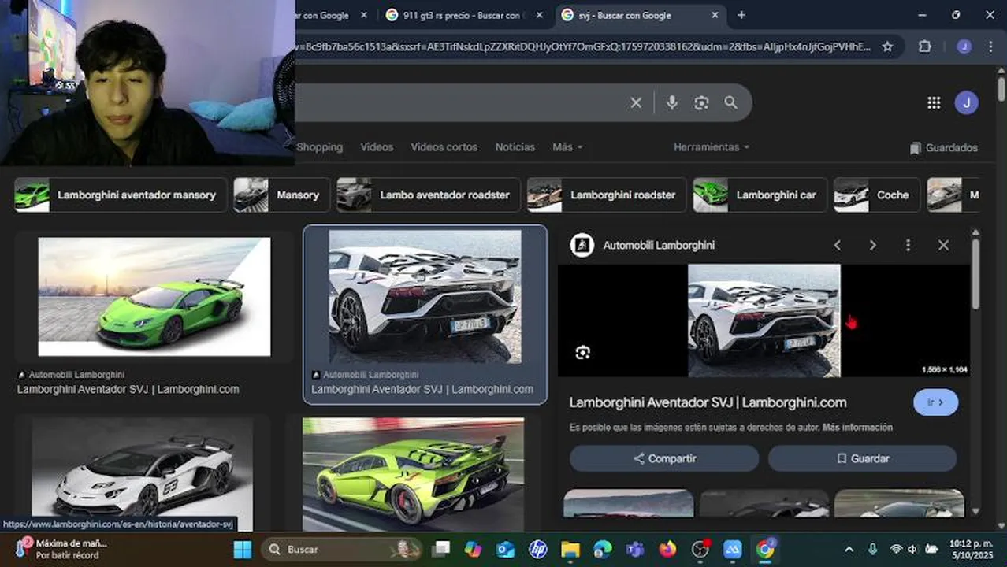
Task: Open the weather widget Máxima de mañana
Action: (60, 549)
